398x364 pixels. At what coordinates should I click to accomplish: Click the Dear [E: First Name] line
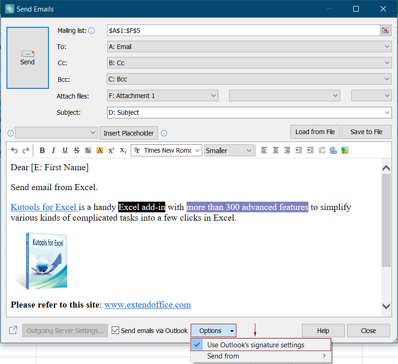pyautogui.click(x=49, y=167)
